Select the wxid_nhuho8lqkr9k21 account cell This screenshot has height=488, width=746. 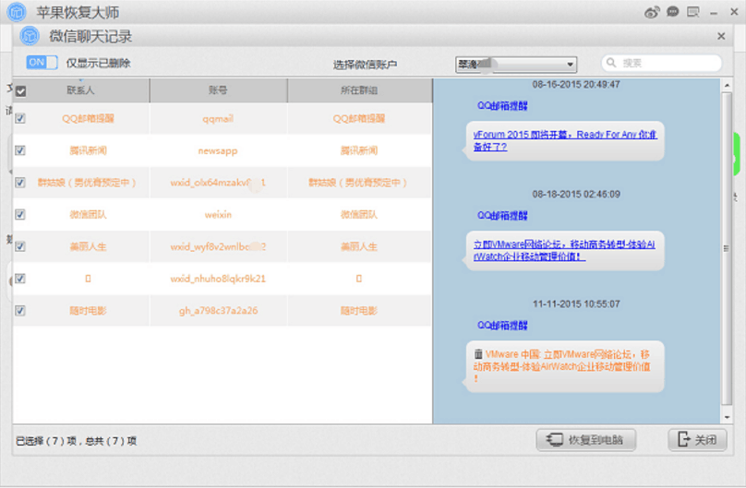click(218, 279)
